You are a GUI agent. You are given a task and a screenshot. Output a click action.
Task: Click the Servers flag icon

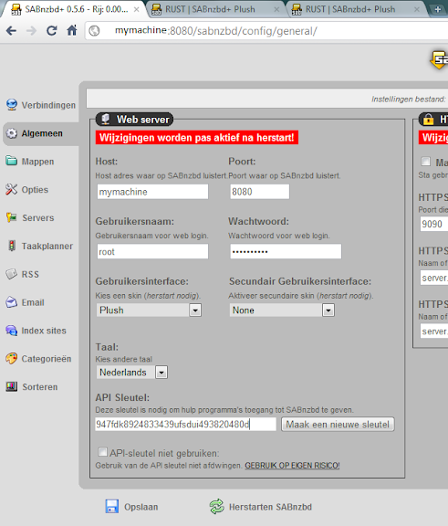pyautogui.click(x=11, y=217)
